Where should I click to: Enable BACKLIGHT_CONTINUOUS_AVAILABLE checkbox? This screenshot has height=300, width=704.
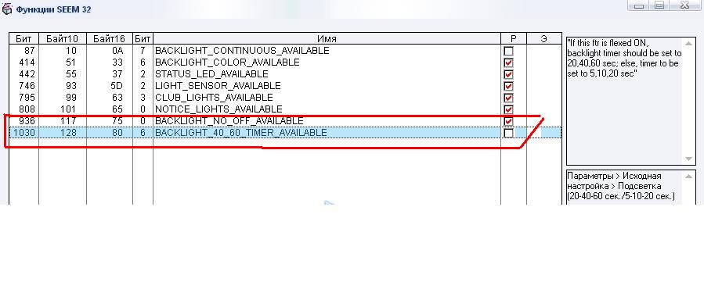click(x=509, y=51)
